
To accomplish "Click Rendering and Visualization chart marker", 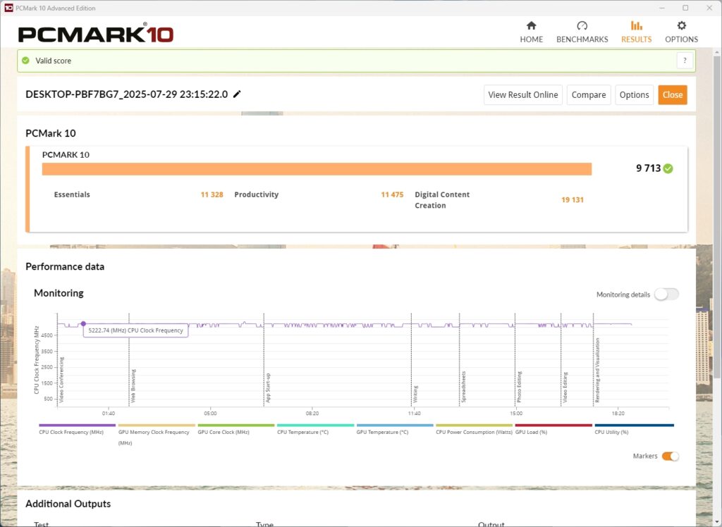I will click(597, 371).
